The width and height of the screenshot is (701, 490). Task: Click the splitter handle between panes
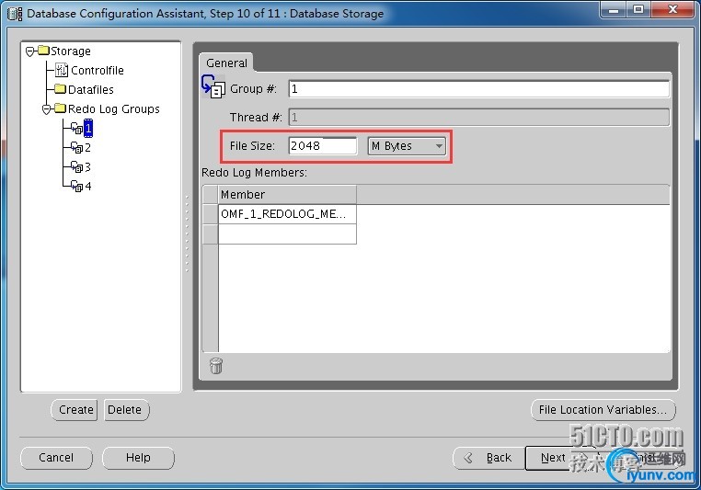(x=187, y=234)
